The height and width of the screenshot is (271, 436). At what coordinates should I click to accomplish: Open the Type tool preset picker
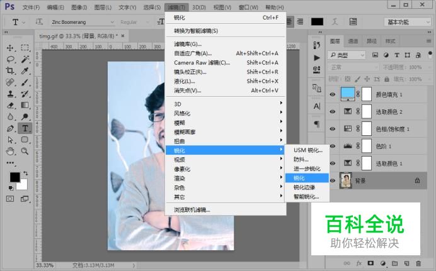point(18,22)
